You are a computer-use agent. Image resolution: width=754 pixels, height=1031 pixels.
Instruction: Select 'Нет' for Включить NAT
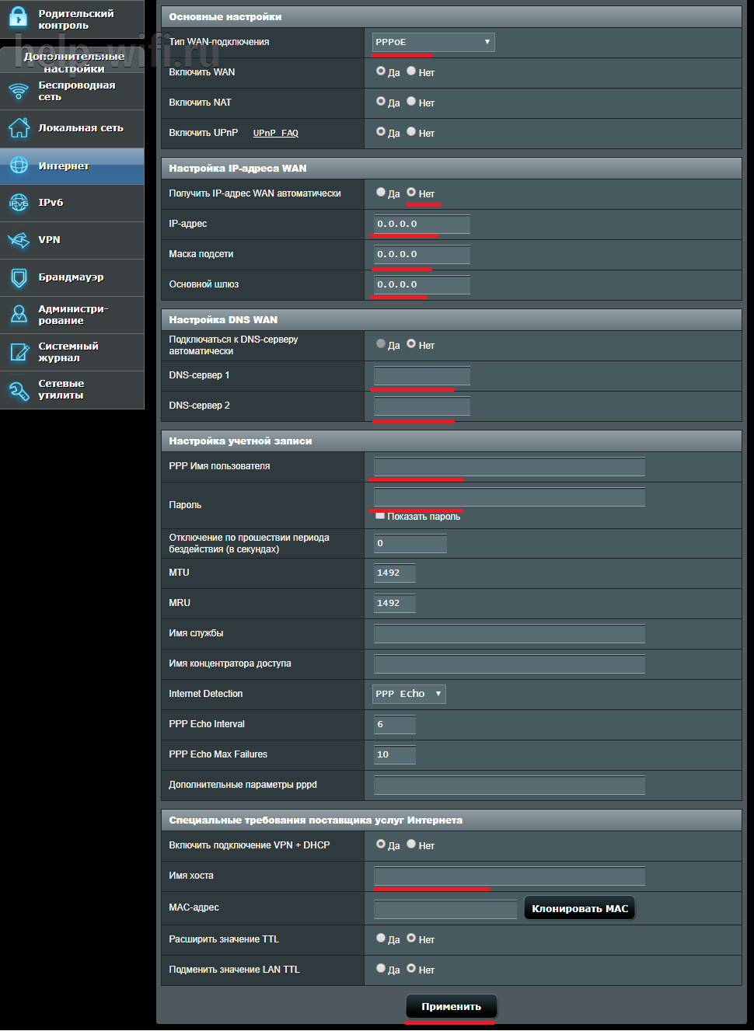click(411, 102)
